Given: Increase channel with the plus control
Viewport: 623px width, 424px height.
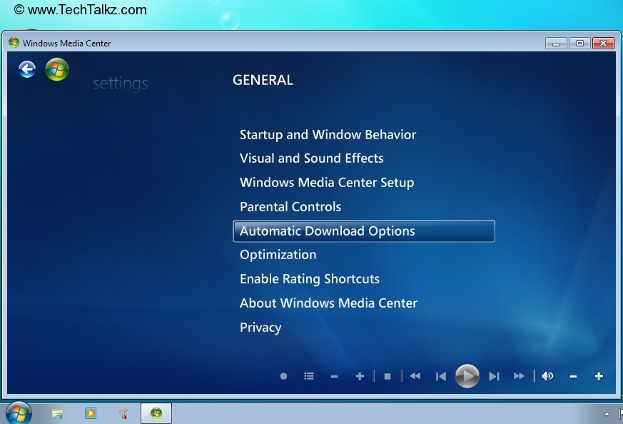Looking at the screenshot, I should (360, 375).
